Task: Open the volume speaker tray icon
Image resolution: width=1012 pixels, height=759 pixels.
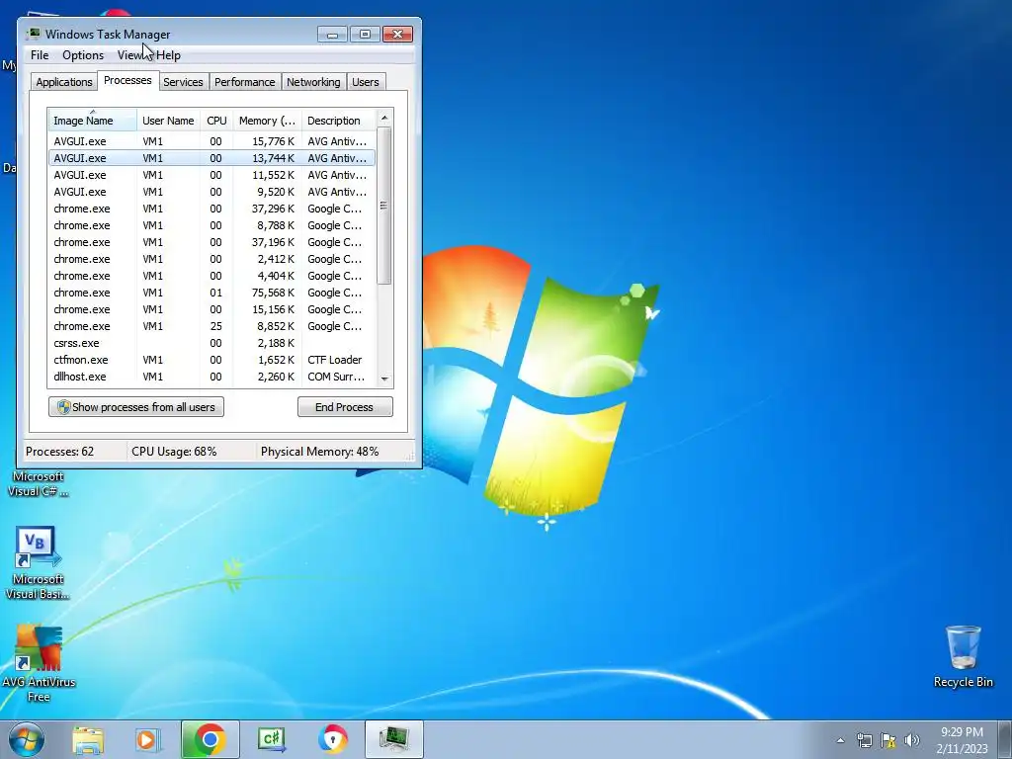Action: tap(912, 740)
